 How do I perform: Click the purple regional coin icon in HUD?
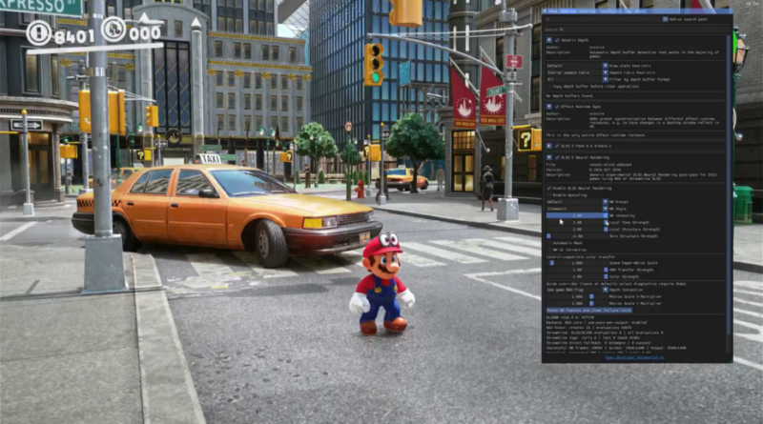click(113, 29)
